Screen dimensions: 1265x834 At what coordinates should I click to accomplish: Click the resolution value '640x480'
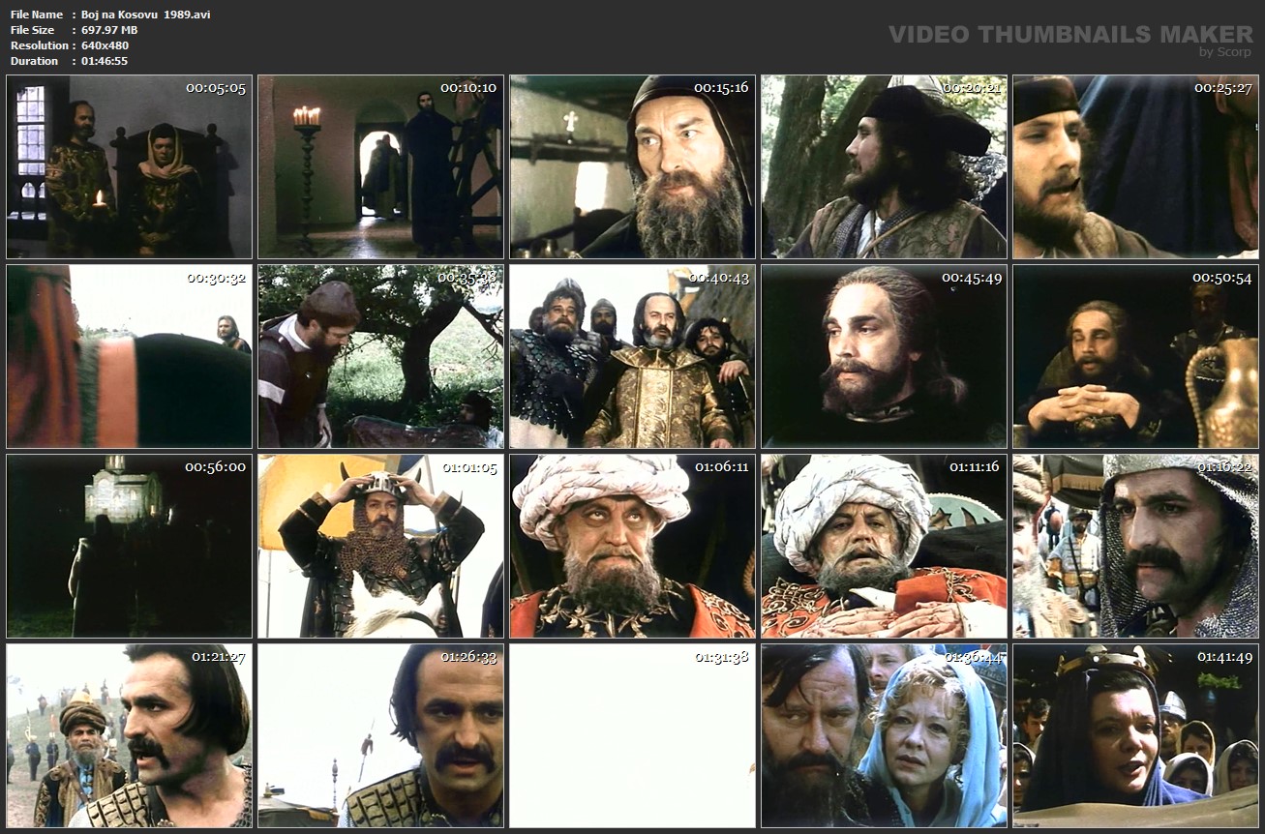(x=105, y=45)
